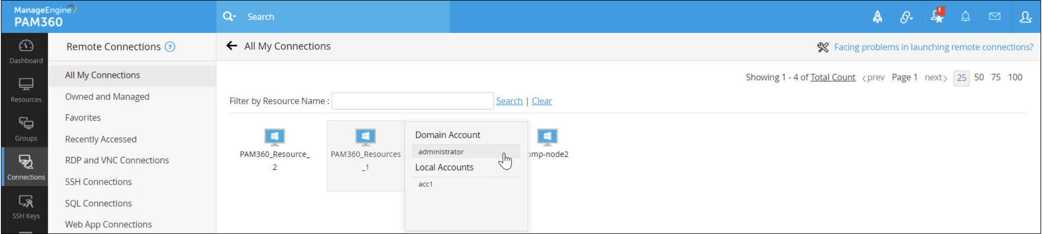Select RDP and VNC Connections
The width and height of the screenshot is (1042, 234).
tap(117, 160)
